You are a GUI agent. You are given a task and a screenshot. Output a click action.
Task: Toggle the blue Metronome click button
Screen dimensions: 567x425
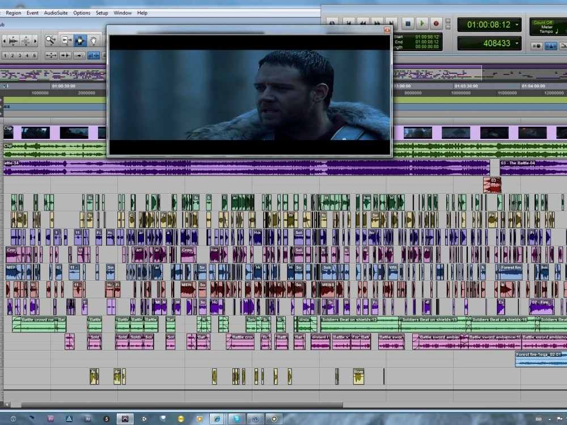[551, 46]
